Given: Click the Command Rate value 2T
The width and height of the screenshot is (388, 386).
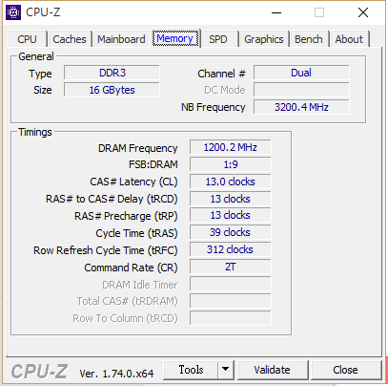Looking at the screenshot, I should 231,267.
